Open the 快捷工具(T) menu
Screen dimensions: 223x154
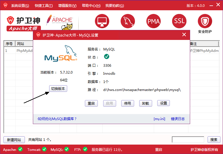point(44,6)
